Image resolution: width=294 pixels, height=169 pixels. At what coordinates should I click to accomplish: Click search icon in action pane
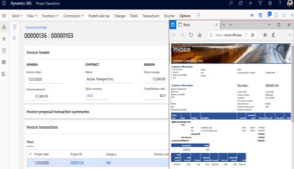click(199, 15)
